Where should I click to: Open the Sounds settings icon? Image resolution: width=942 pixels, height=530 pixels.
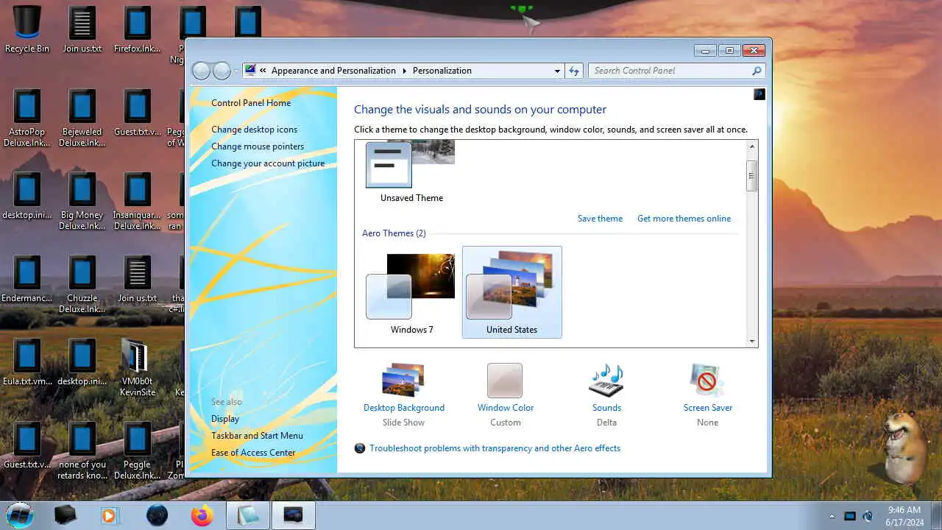606,381
